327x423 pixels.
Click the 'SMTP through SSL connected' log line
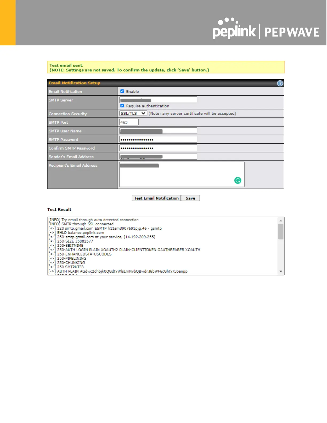pos(81,224)
